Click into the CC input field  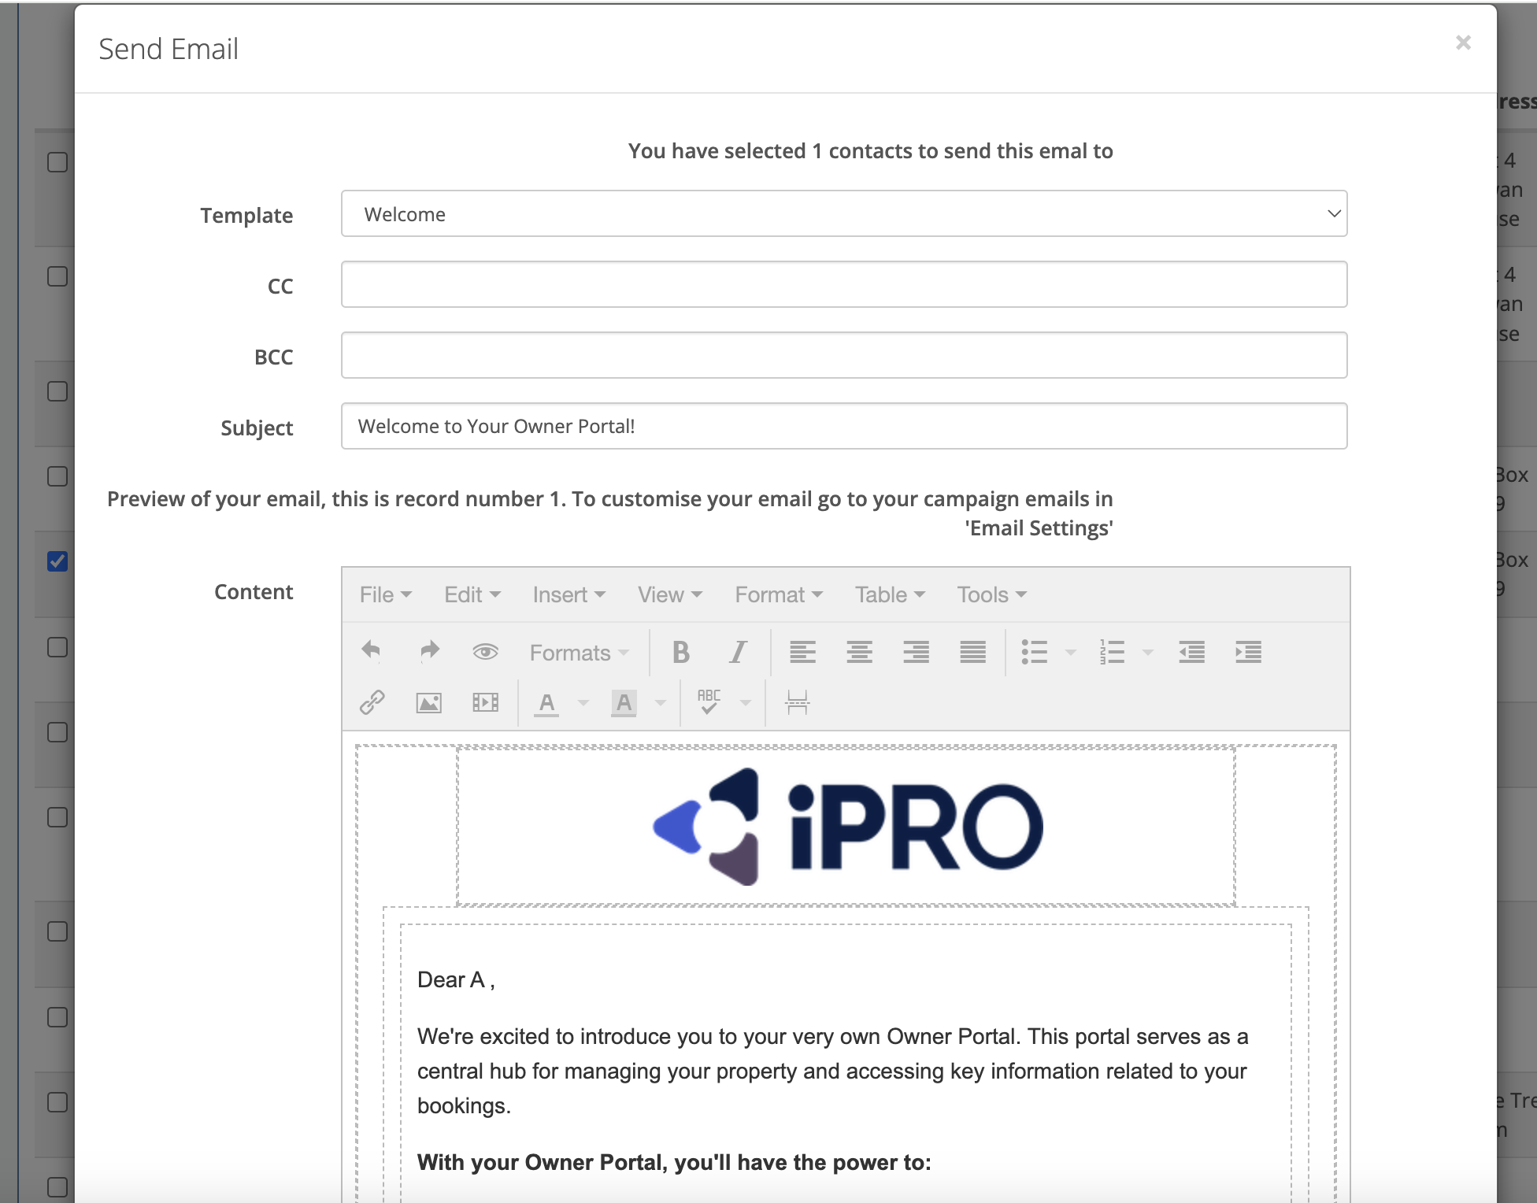pyautogui.click(x=843, y=284)
